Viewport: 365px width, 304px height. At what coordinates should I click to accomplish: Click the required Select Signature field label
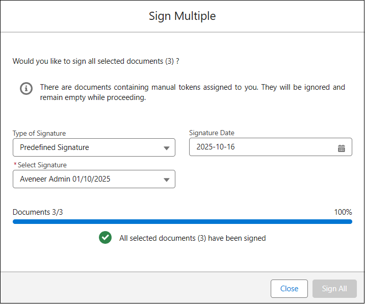42,165
